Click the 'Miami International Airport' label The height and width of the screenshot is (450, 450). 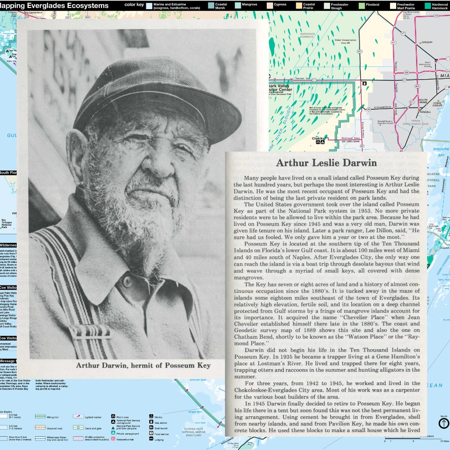[x=425, y=65]
